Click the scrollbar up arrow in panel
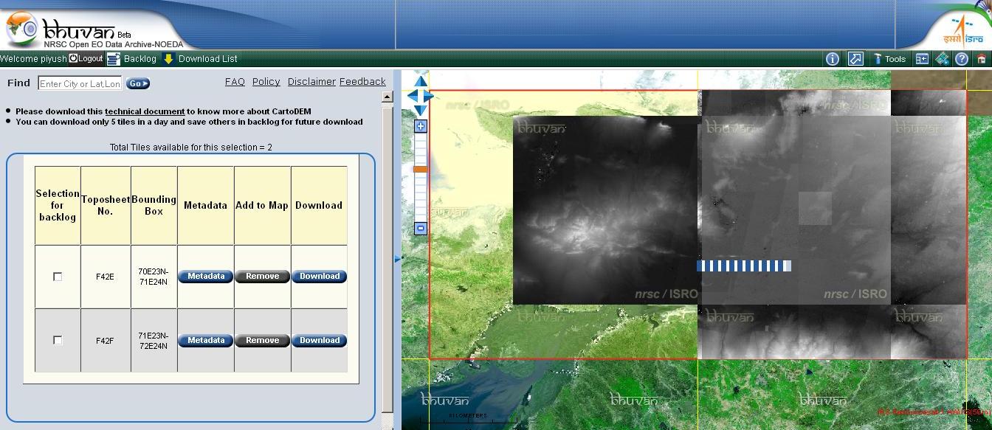 [387, 97]
